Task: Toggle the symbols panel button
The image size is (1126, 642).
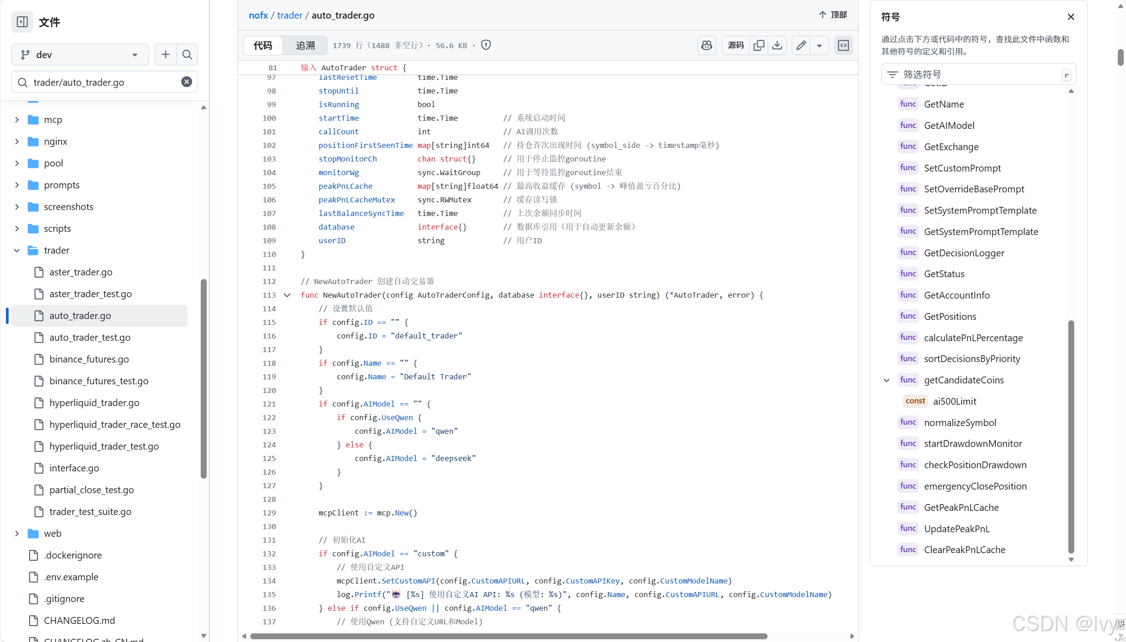Action: [843, 45]
